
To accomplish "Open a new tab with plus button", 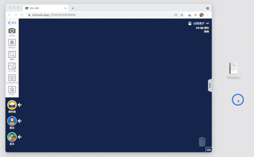I will click(x=72, y=8).
